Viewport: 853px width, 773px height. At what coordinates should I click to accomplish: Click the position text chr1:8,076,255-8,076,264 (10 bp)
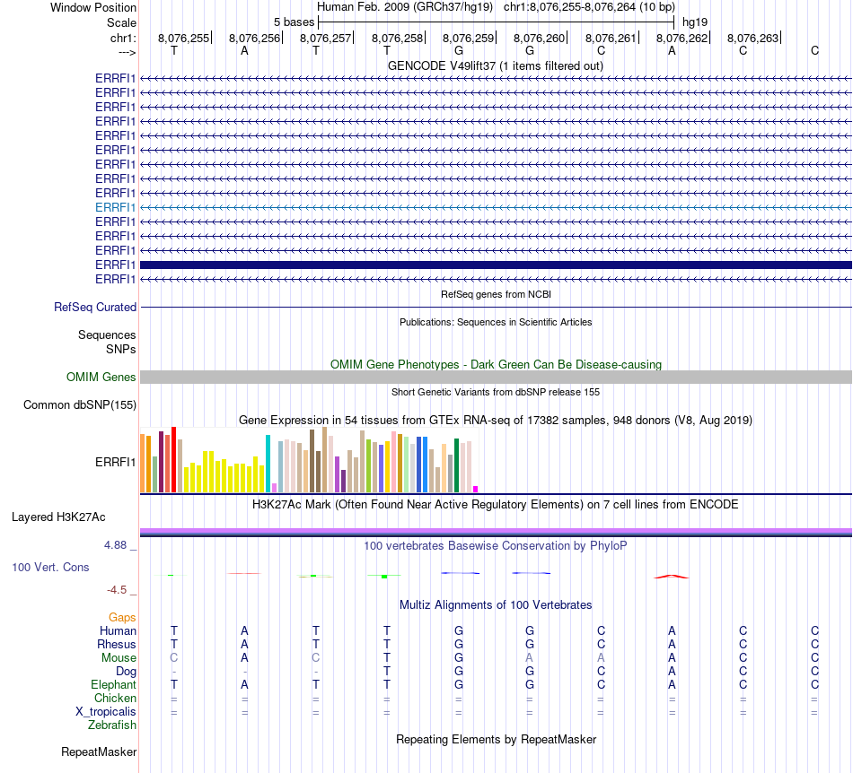coord(589,7)
